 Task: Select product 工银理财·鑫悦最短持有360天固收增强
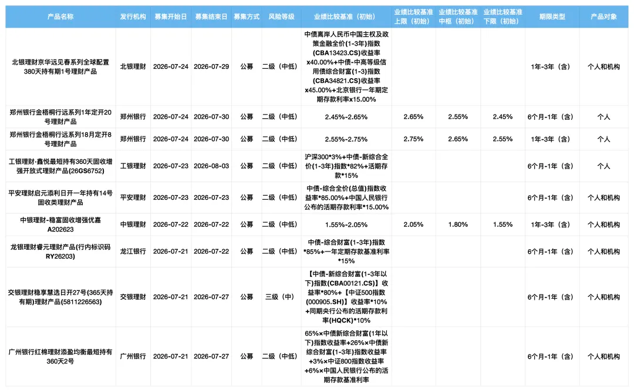click(x=60, y=166)
